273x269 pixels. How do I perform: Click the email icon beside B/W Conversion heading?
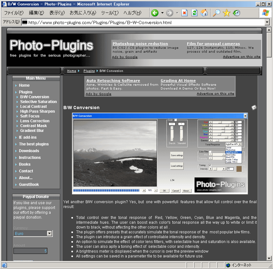[254, 108]
